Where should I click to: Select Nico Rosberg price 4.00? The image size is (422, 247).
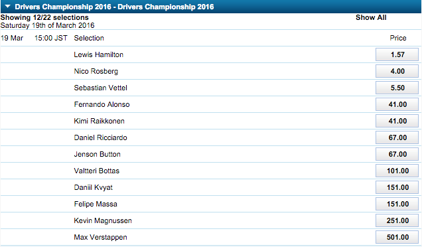pos(397,72)
